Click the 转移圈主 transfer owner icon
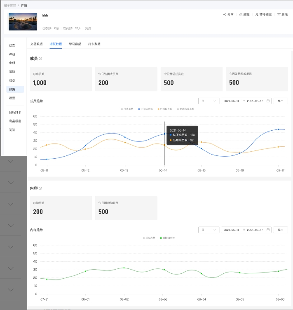Screen dimensions: 293x310 257,14
